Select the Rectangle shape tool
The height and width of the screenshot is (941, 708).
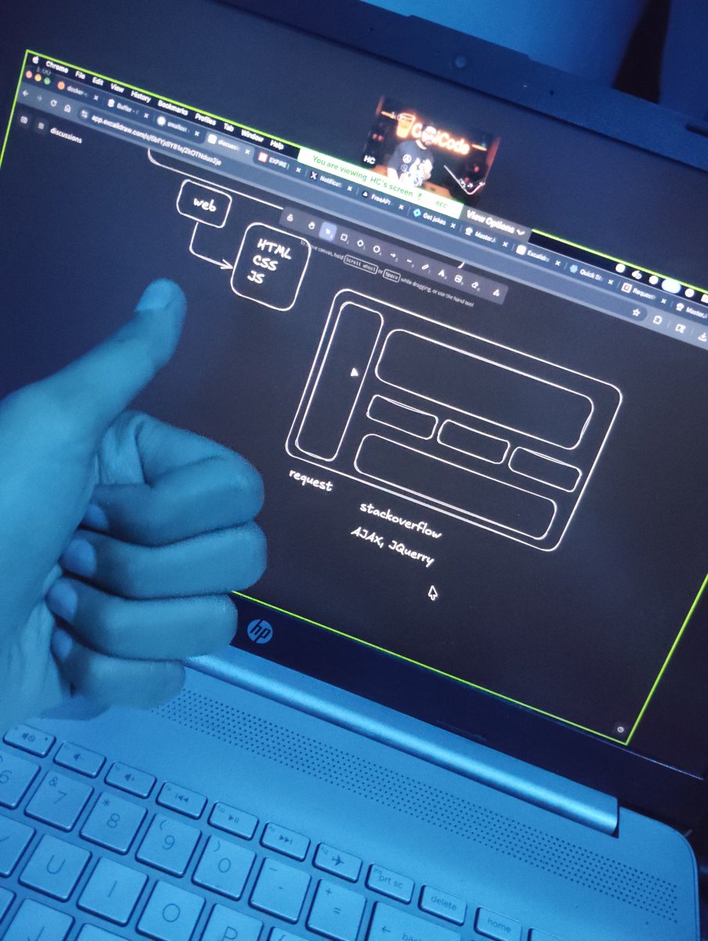pyautogui.click(x=344, y=237)
